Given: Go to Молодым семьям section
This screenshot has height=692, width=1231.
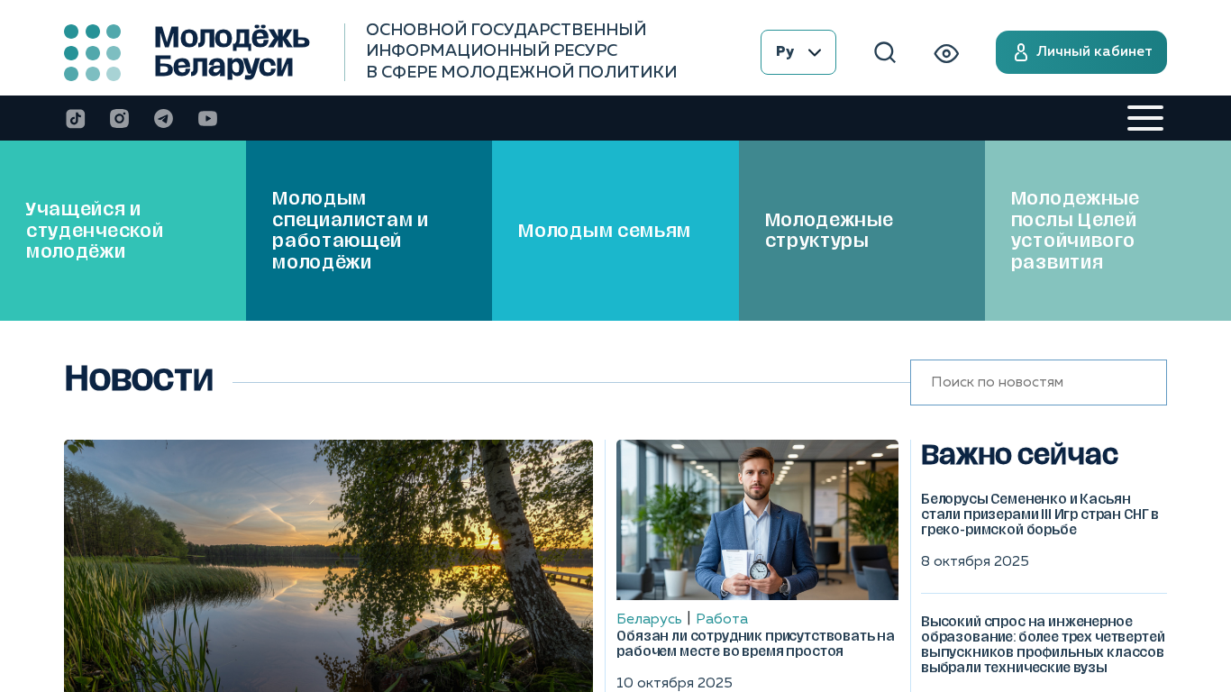Looking at the screenshot, I should tap(615, 231).
